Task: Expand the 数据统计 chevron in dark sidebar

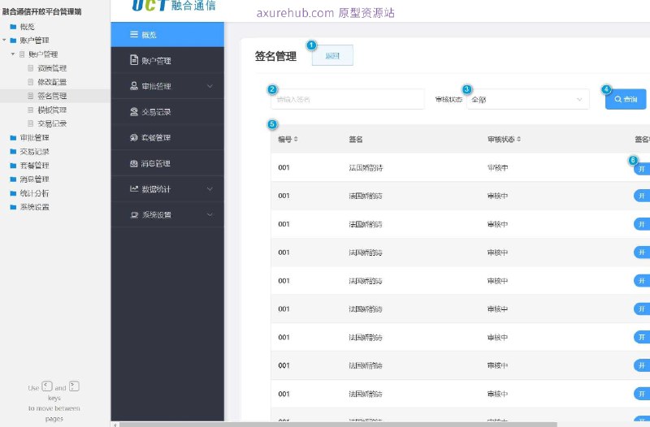Action: tap(210, 189)
